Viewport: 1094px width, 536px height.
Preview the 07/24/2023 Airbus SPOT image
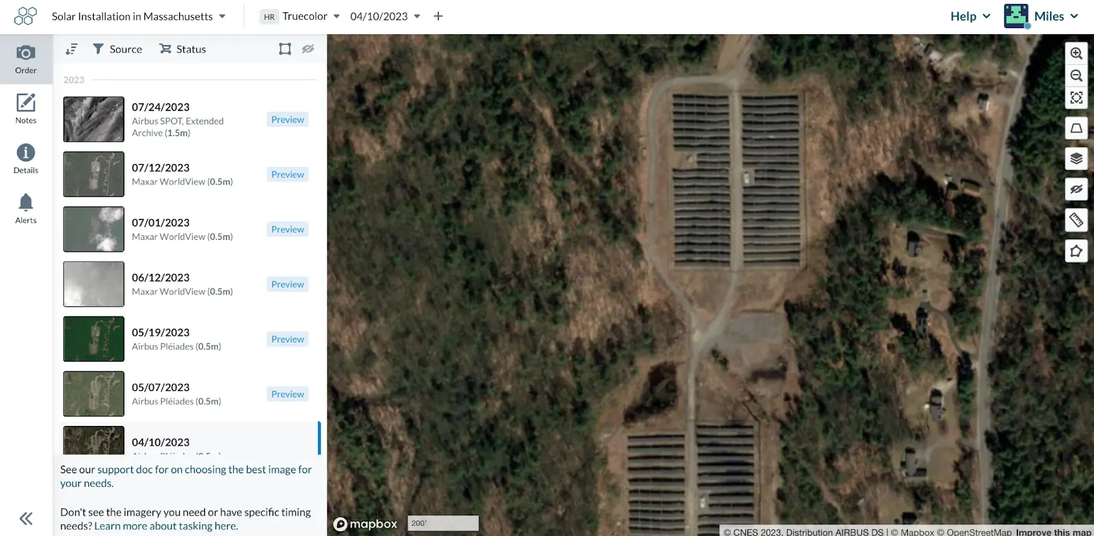pyautogui.click(x=288, y=120)
